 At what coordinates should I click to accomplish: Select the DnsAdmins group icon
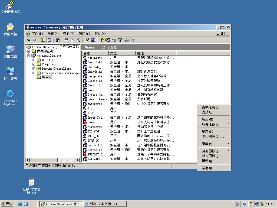point(85,71)
